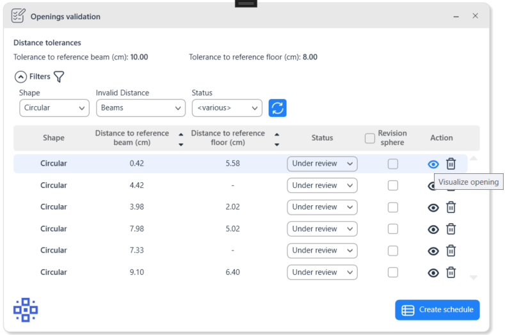Screen dimensions: 505x335
Task: Open the Shape filter dropdown
Action: point(54,108)
